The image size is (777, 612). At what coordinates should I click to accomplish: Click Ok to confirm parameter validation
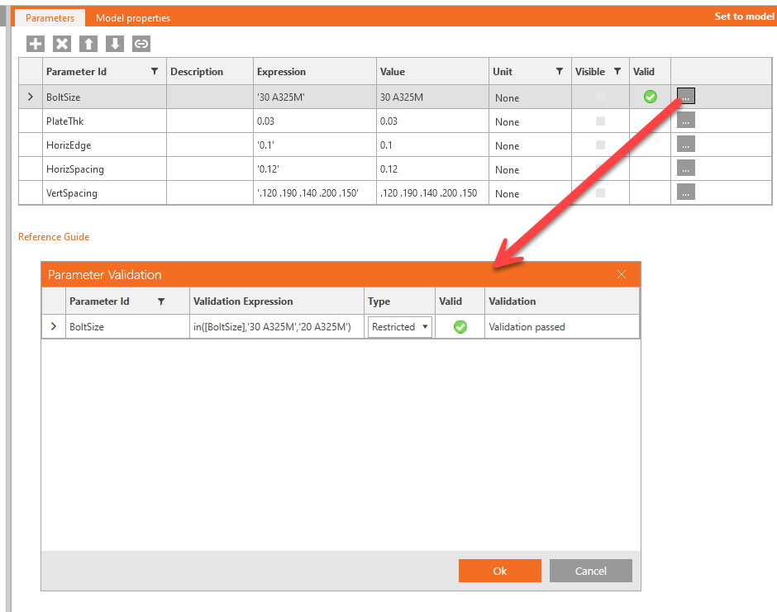[499, 570]
